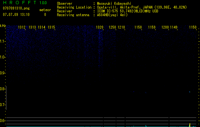Click the 1150 time marker
Screen dimensions: 200x127
coord(193,27)
